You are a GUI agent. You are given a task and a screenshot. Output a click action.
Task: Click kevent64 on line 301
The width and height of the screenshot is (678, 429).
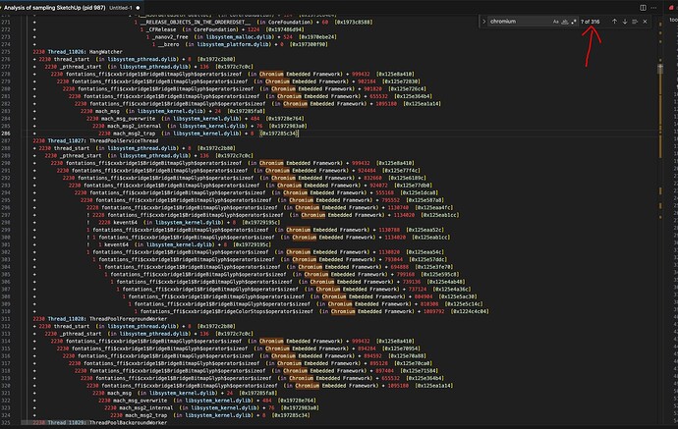click(x=116, y=244)
